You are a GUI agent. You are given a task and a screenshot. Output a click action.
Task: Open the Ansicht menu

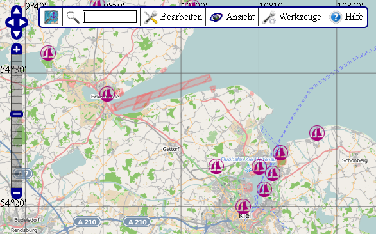click(x=232, y=17)
